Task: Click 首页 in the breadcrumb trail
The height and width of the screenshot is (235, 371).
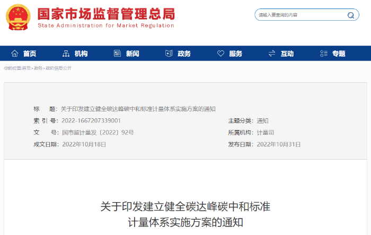Action: pos(25,68)
